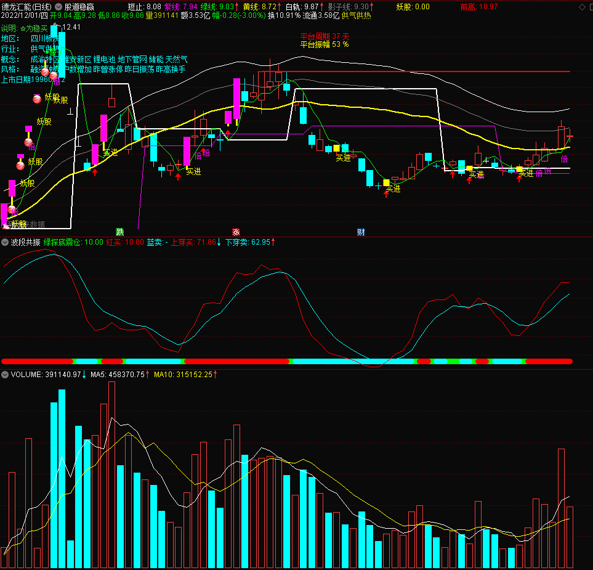
Task: Click the 昨高换手 style tag
Action: 171,69
